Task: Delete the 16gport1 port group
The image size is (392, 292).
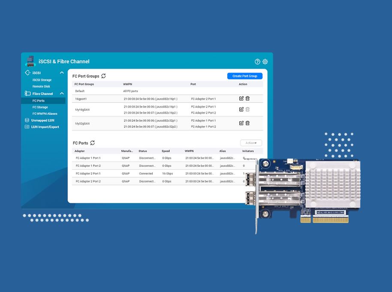Action: pyautogui.click(x=247, y=99)
